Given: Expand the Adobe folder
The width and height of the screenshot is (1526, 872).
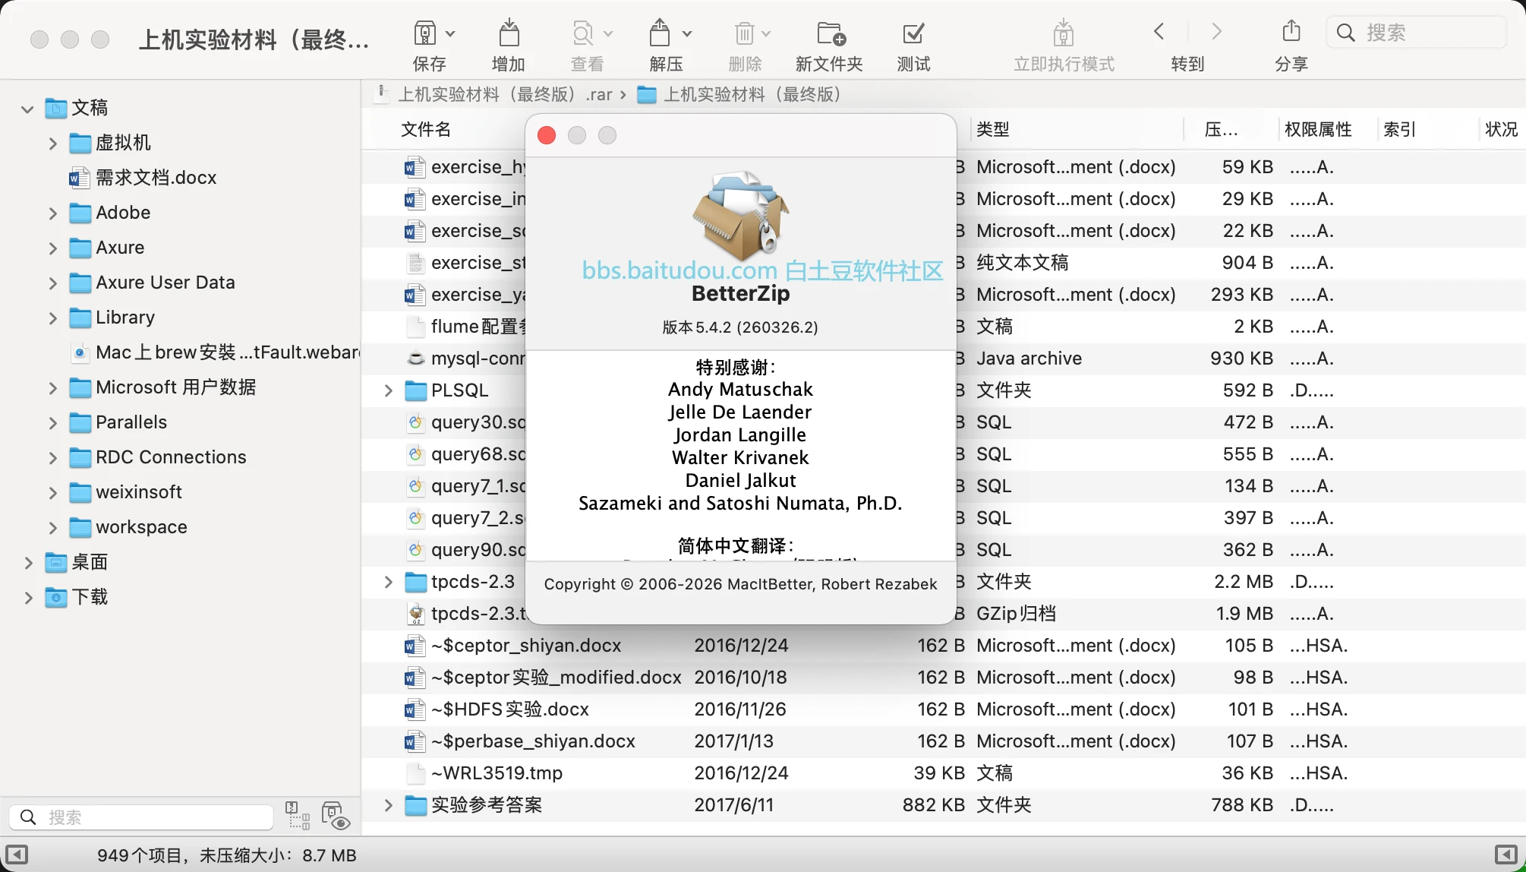Looking at the screenshot, I should (52, 213).
